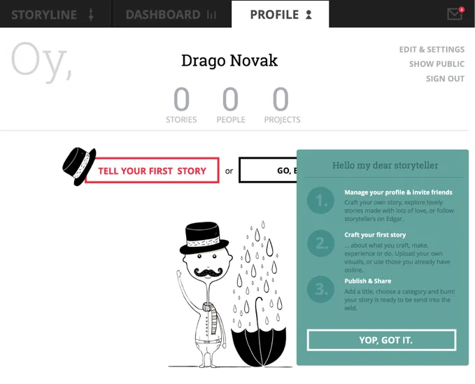Click the partially hidden Go button
Image resolution: width=475 pixels, height=384 pixels.
click(x=268, y=170)
